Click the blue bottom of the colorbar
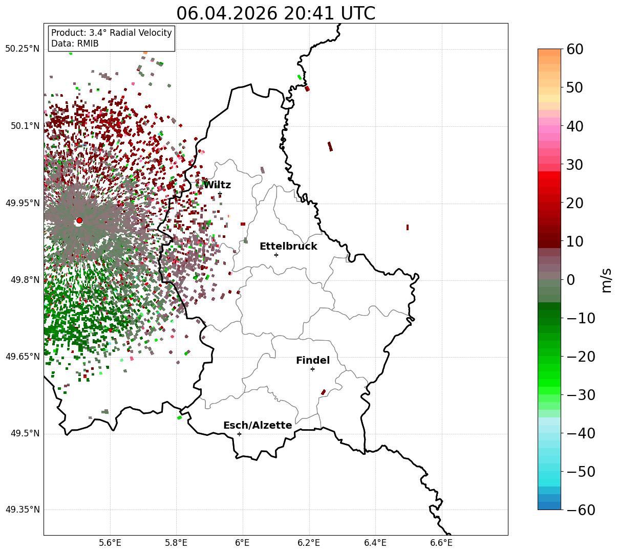 (x=549, y=505)
